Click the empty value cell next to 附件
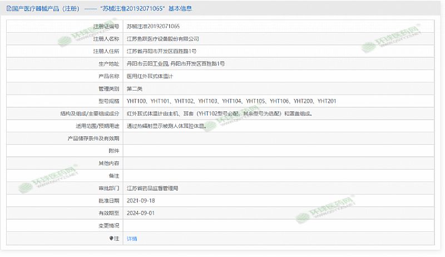The width and height of the screenshot is (445, 257). [278, 151]
